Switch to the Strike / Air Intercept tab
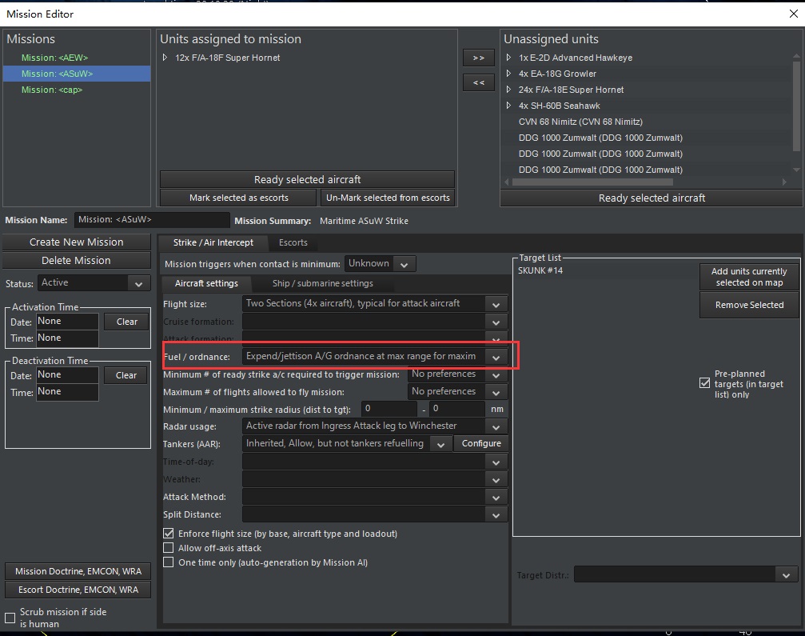The image size is (805, 636). [213, 242]
